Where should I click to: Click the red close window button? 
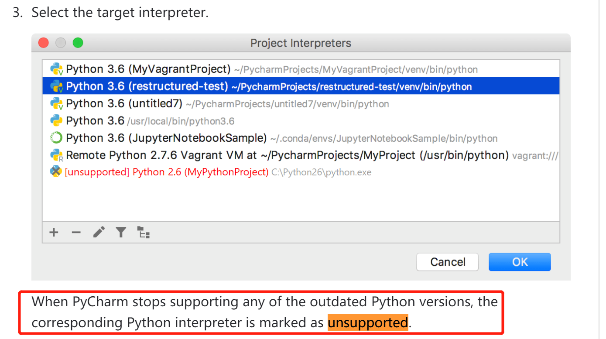tap(44, 43)
